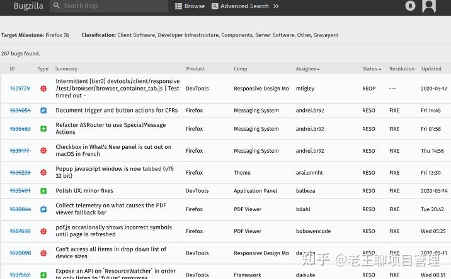Click the enhancement icon for bug 1636463
The image size is (451, 279).
click(43, 129)
